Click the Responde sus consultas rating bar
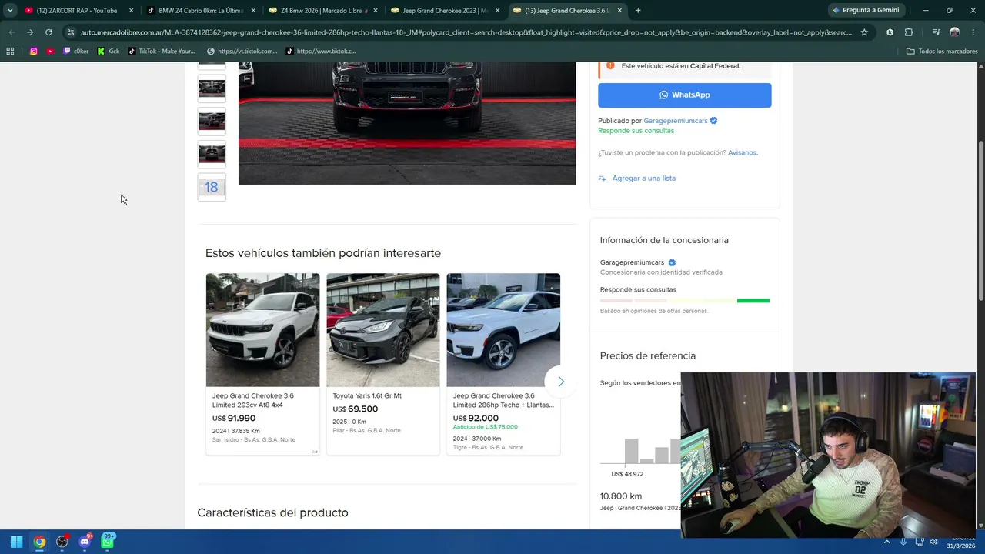 point(685,300)
